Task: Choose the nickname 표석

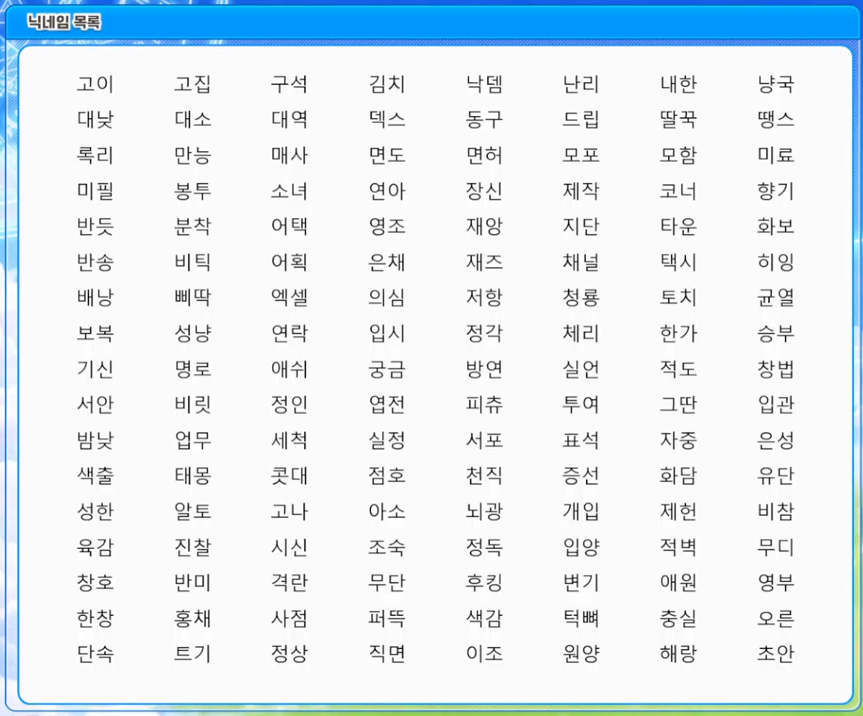Action: 581,440
